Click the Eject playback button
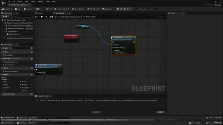 tap(128, 9)
